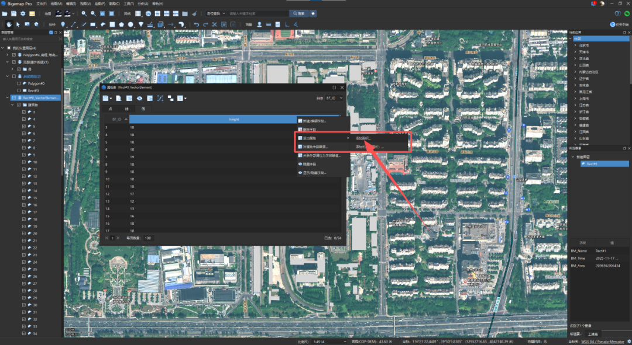Toggle checkbox for Rect#0 layer

[19, 91]
